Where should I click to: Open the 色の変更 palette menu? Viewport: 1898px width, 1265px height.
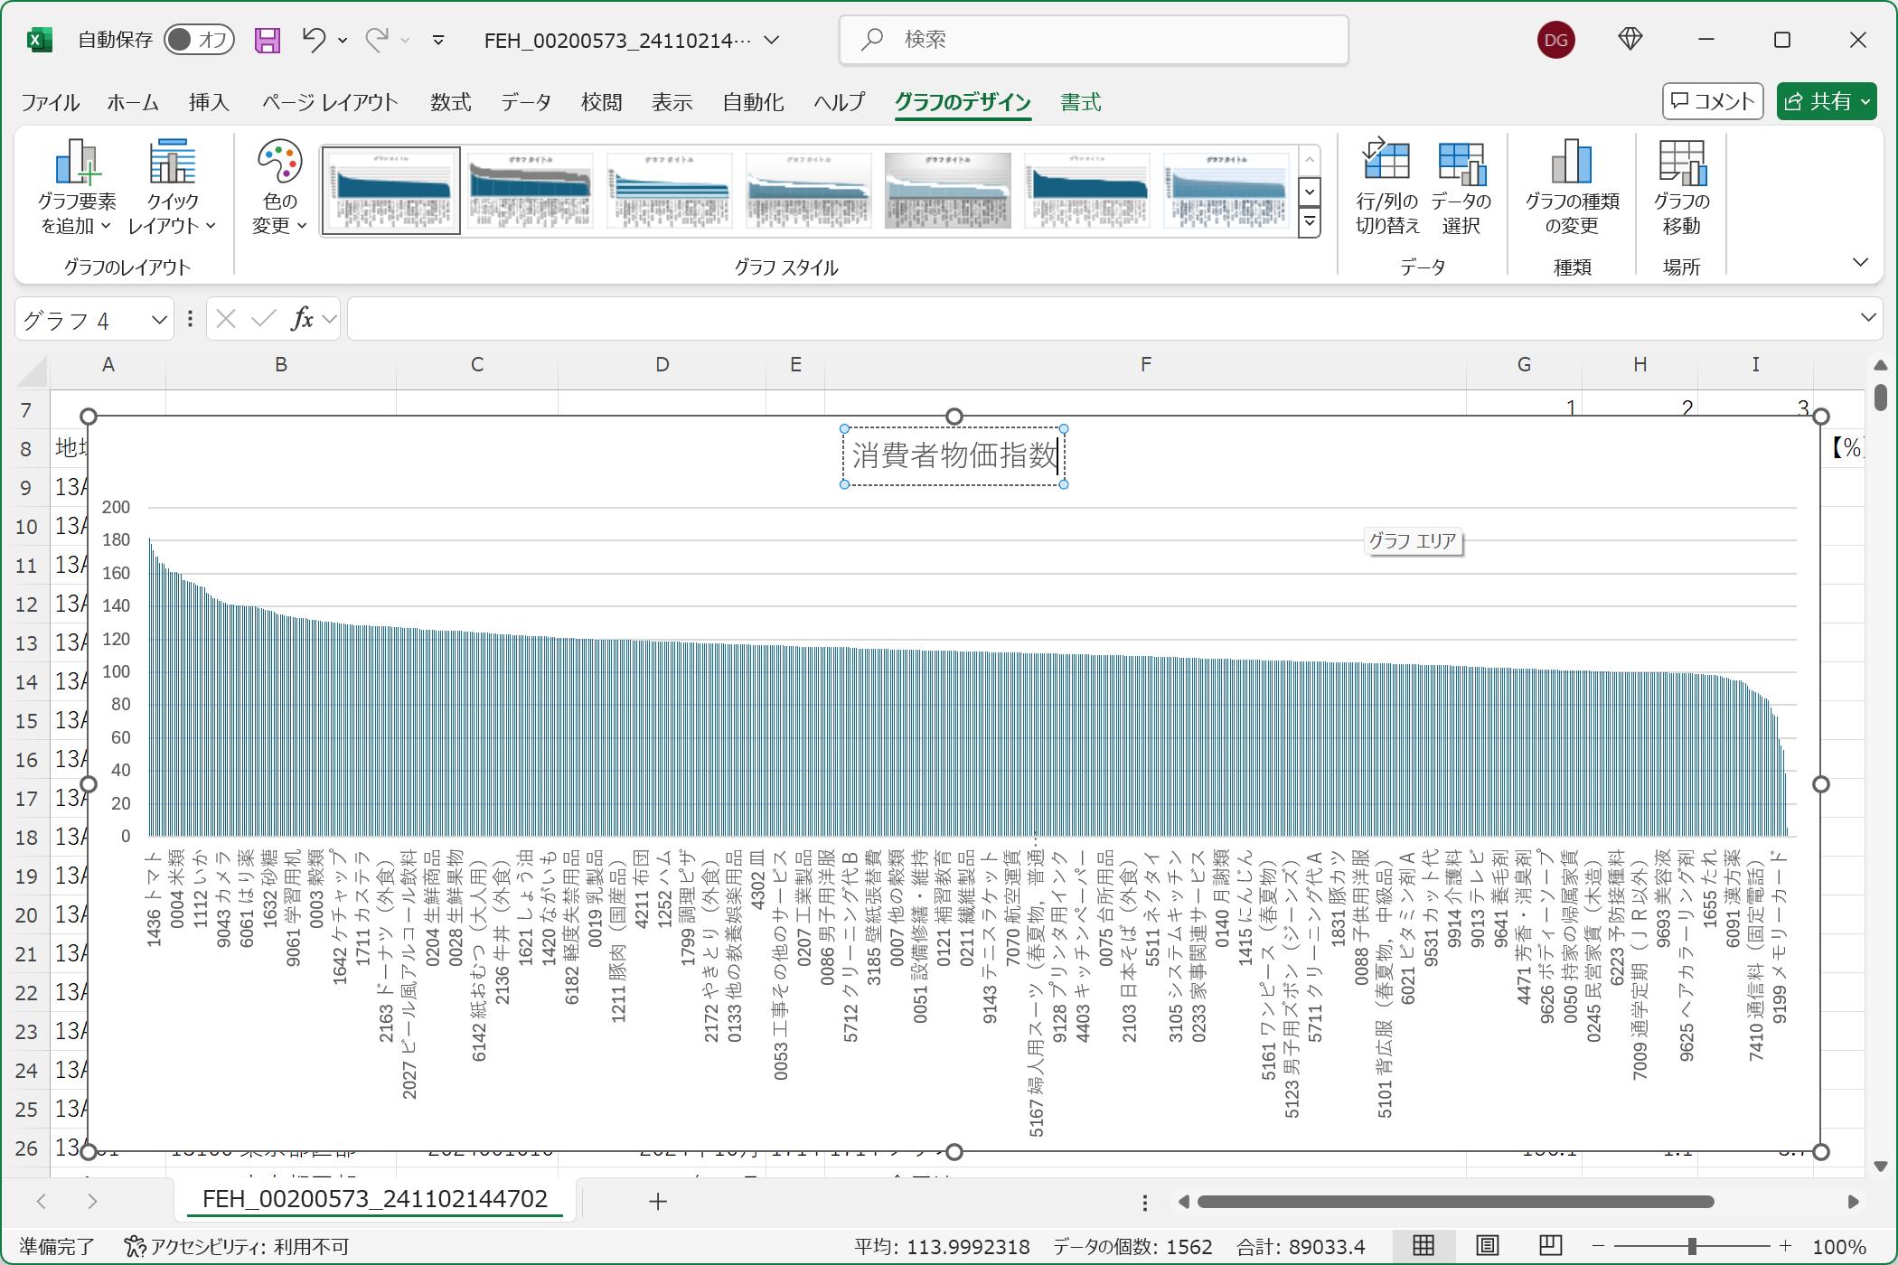pos(279,187)
